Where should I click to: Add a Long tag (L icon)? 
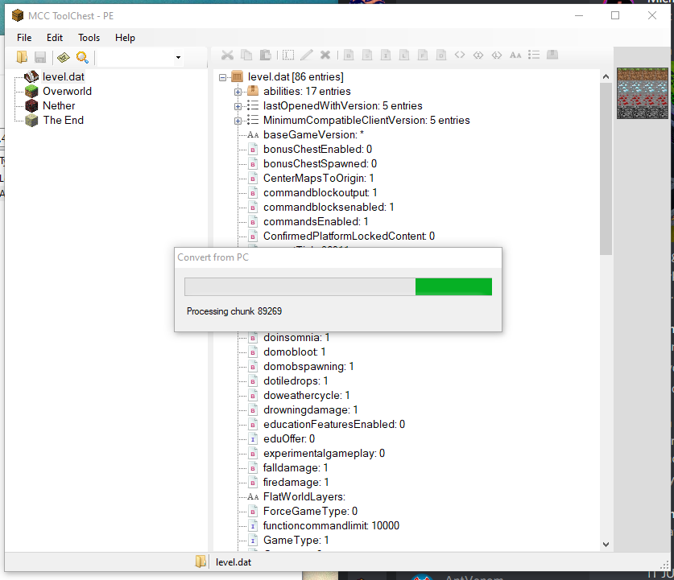[404, 55]
